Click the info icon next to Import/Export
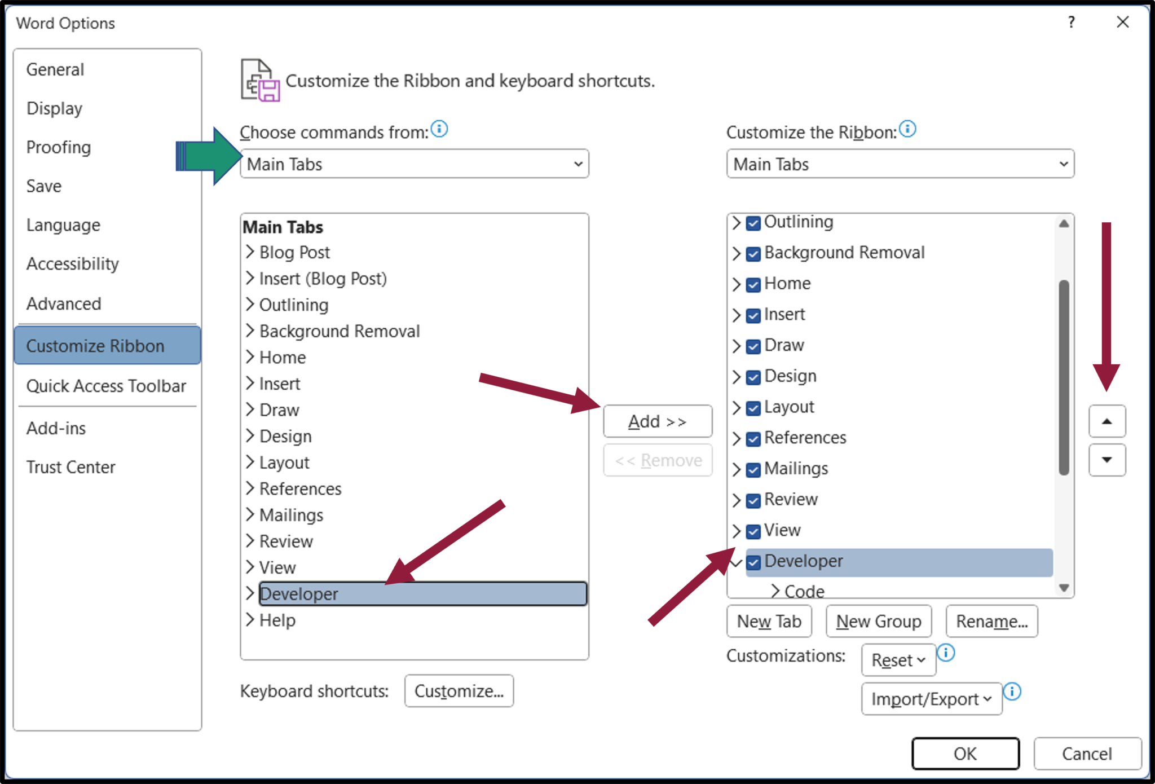The height and width of the screenshot is (784, 1155). tap(1012, 692)
